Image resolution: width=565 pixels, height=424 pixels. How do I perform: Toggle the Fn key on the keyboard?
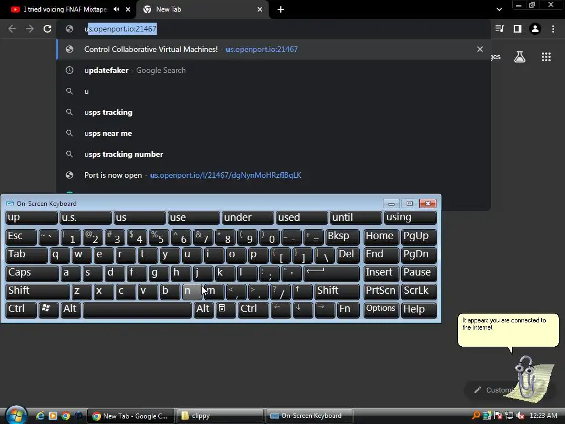coord(348,310)
